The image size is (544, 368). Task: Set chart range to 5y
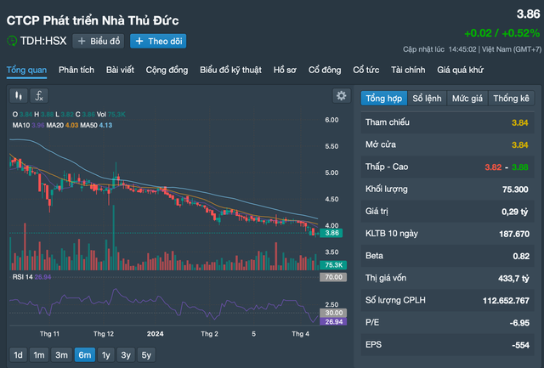tap(147, 355)
